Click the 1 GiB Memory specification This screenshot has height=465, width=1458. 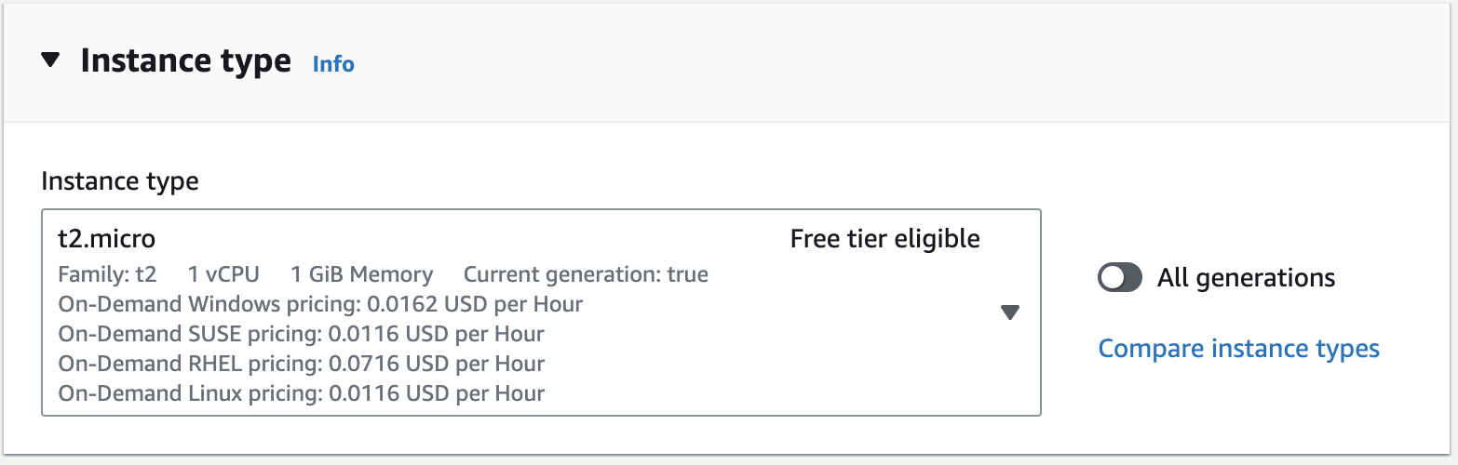[x=361, y=274]
